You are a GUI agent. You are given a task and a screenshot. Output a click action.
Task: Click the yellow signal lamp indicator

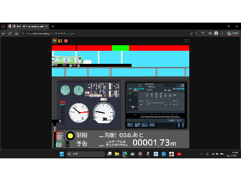pyautogui.click(x=70, y=136)
